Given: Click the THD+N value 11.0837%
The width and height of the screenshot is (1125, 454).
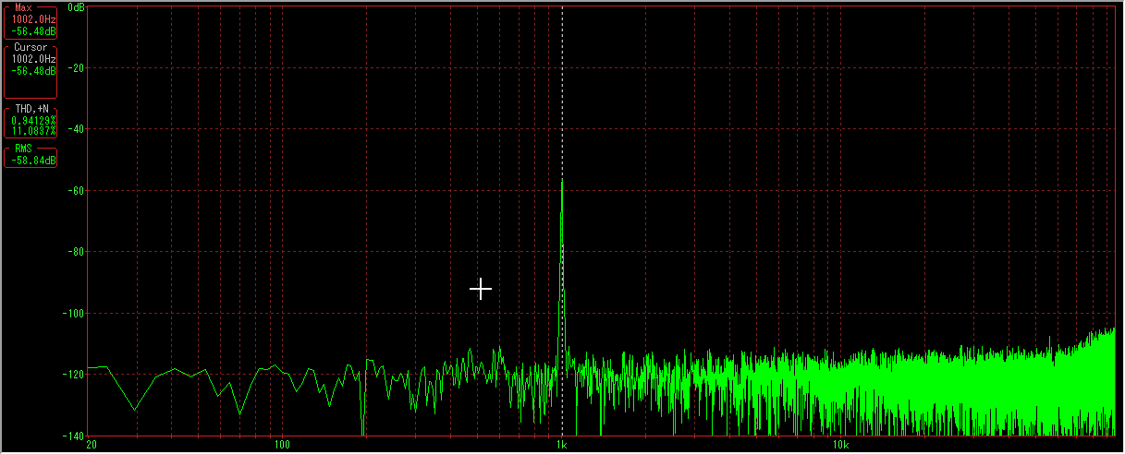Looking at the screenshot, I should tap(34, 130).
